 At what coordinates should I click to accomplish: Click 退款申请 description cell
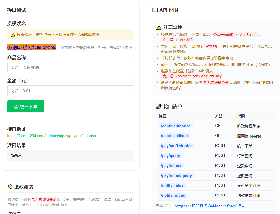pyautogui.click(x=245, y=166)
